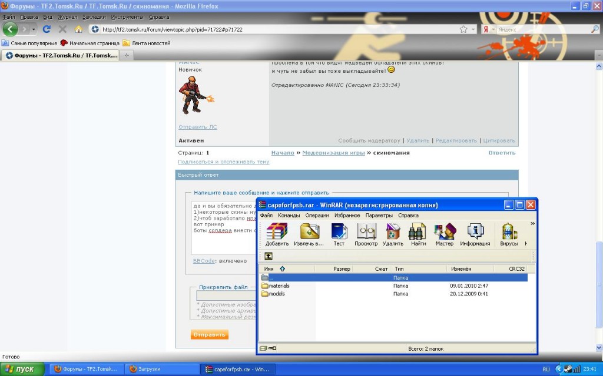The width and height of the screenshot is (603, 376).
Task: Click the BBCode help link
Action: (204, 261)
